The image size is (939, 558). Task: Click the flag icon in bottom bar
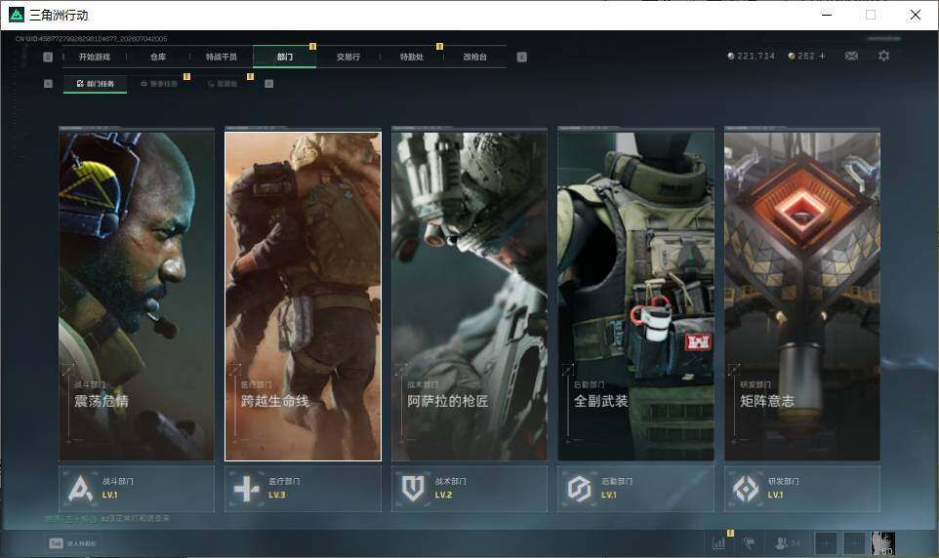(x=750, y=543)
